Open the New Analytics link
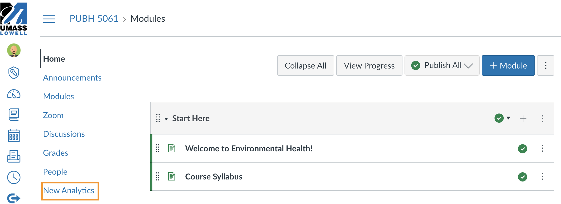 [x=69, y=190]
